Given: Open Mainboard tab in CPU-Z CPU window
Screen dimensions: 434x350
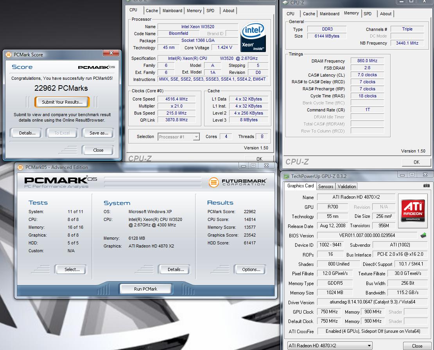Looking at the screenshot, I should 172,11.
